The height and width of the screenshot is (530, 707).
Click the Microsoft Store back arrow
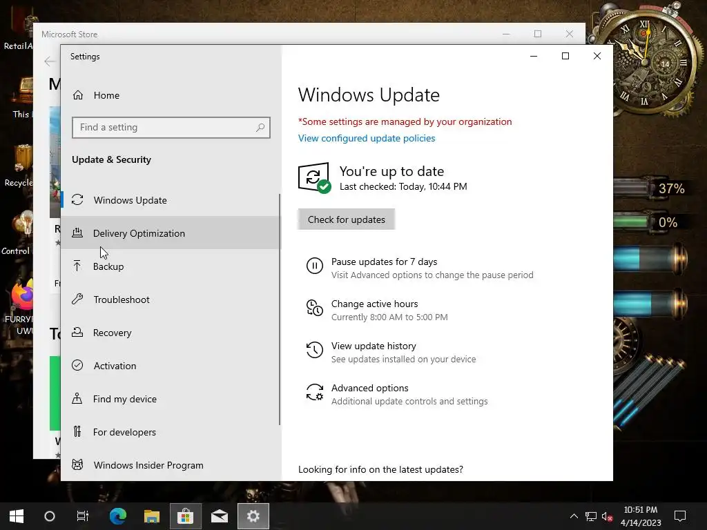[50, 61]
